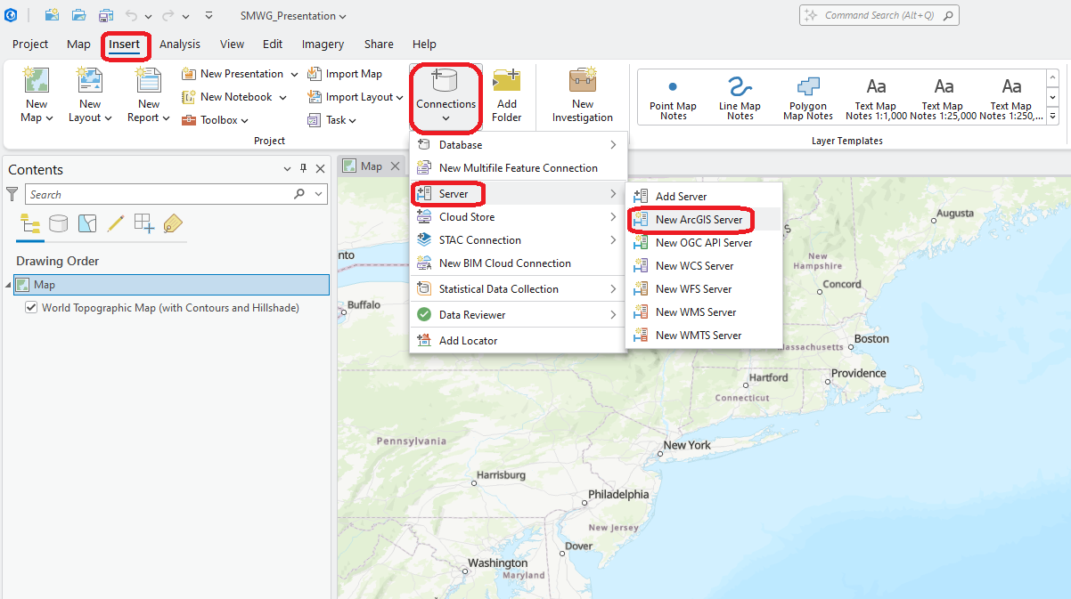Select Cloud Store menu entry
The image size is (1071, 599).
pos(518,217)
